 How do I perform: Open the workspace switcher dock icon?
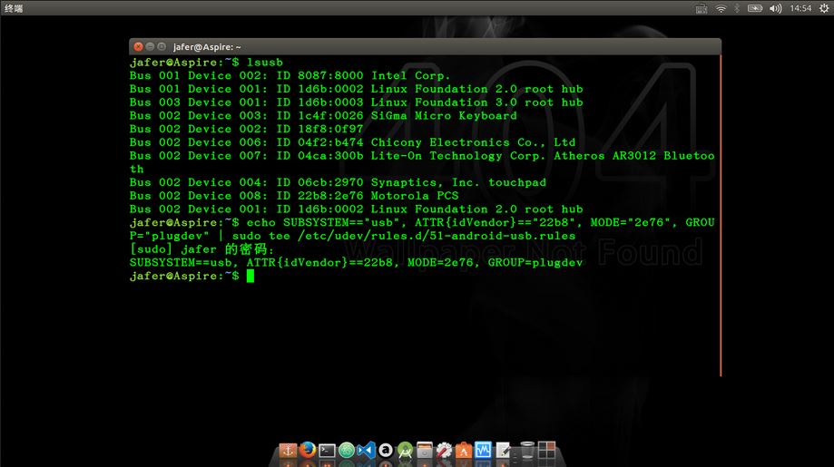tap(546, 451)
